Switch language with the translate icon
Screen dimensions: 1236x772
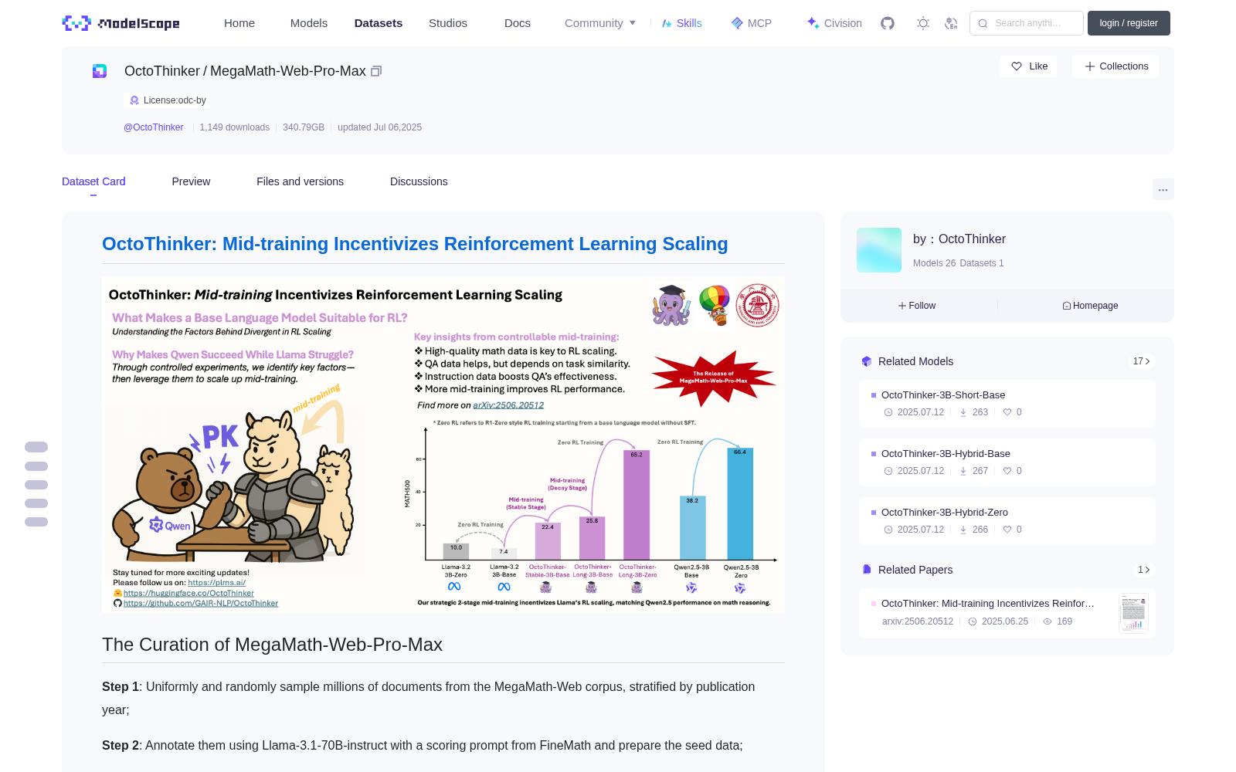(x=951, y=23)
